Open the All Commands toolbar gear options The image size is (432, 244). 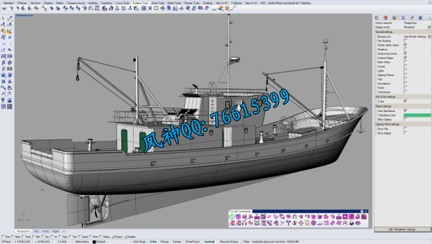(362, 212)
